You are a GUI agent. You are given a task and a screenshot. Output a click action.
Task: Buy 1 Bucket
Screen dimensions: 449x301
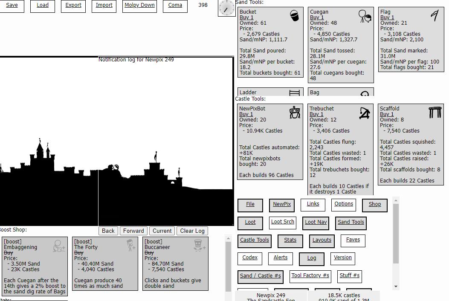(x=246, y=17)
